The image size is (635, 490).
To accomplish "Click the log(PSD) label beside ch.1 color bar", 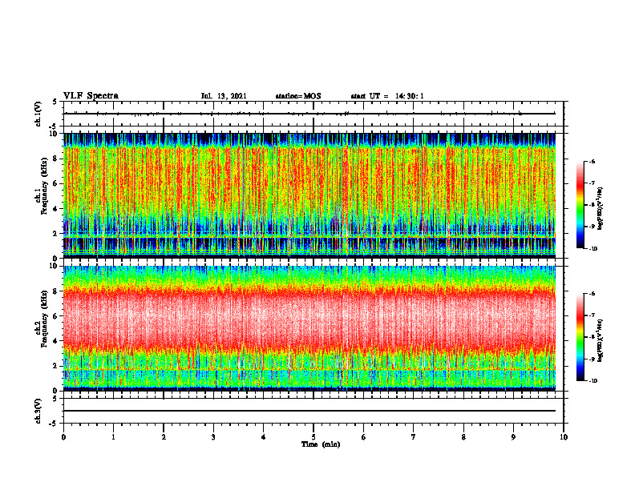I will [601, 208].
